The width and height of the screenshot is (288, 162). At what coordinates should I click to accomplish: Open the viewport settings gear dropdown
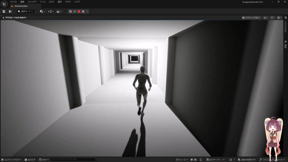coord(279,18)
